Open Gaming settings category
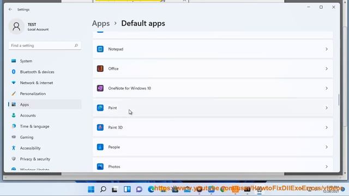 click(45, 137)
